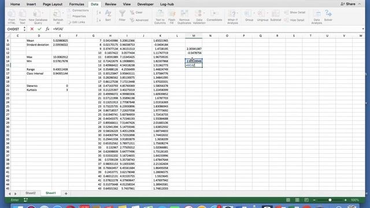The width and height of the screenshot is (370, 208).
Task: Click into the formula bar input
Action: [x=206, y=29]
